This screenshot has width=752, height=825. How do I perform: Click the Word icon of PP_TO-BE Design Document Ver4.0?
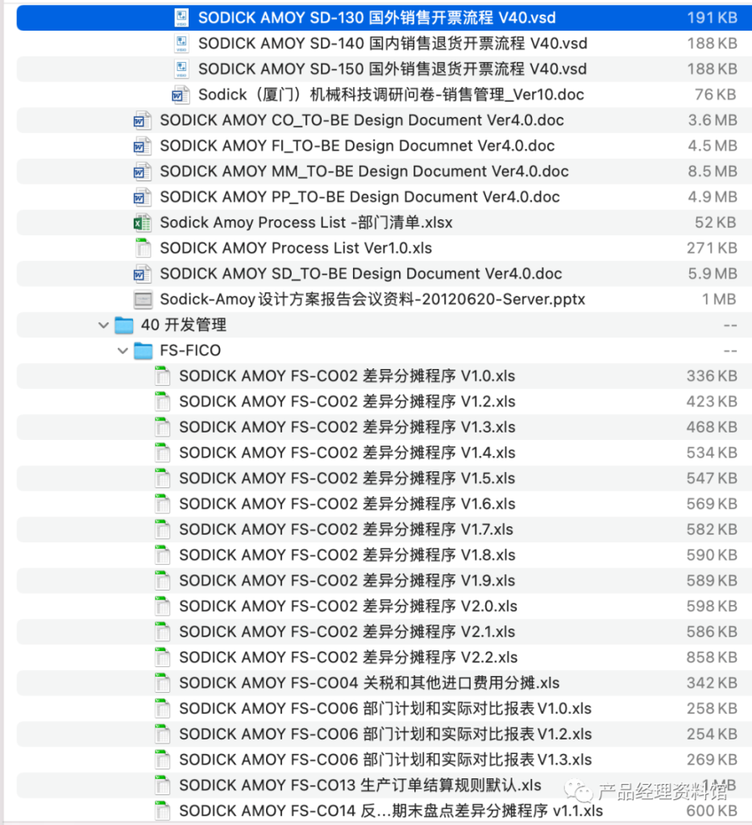pyautogui.click(x=143, y=197)
